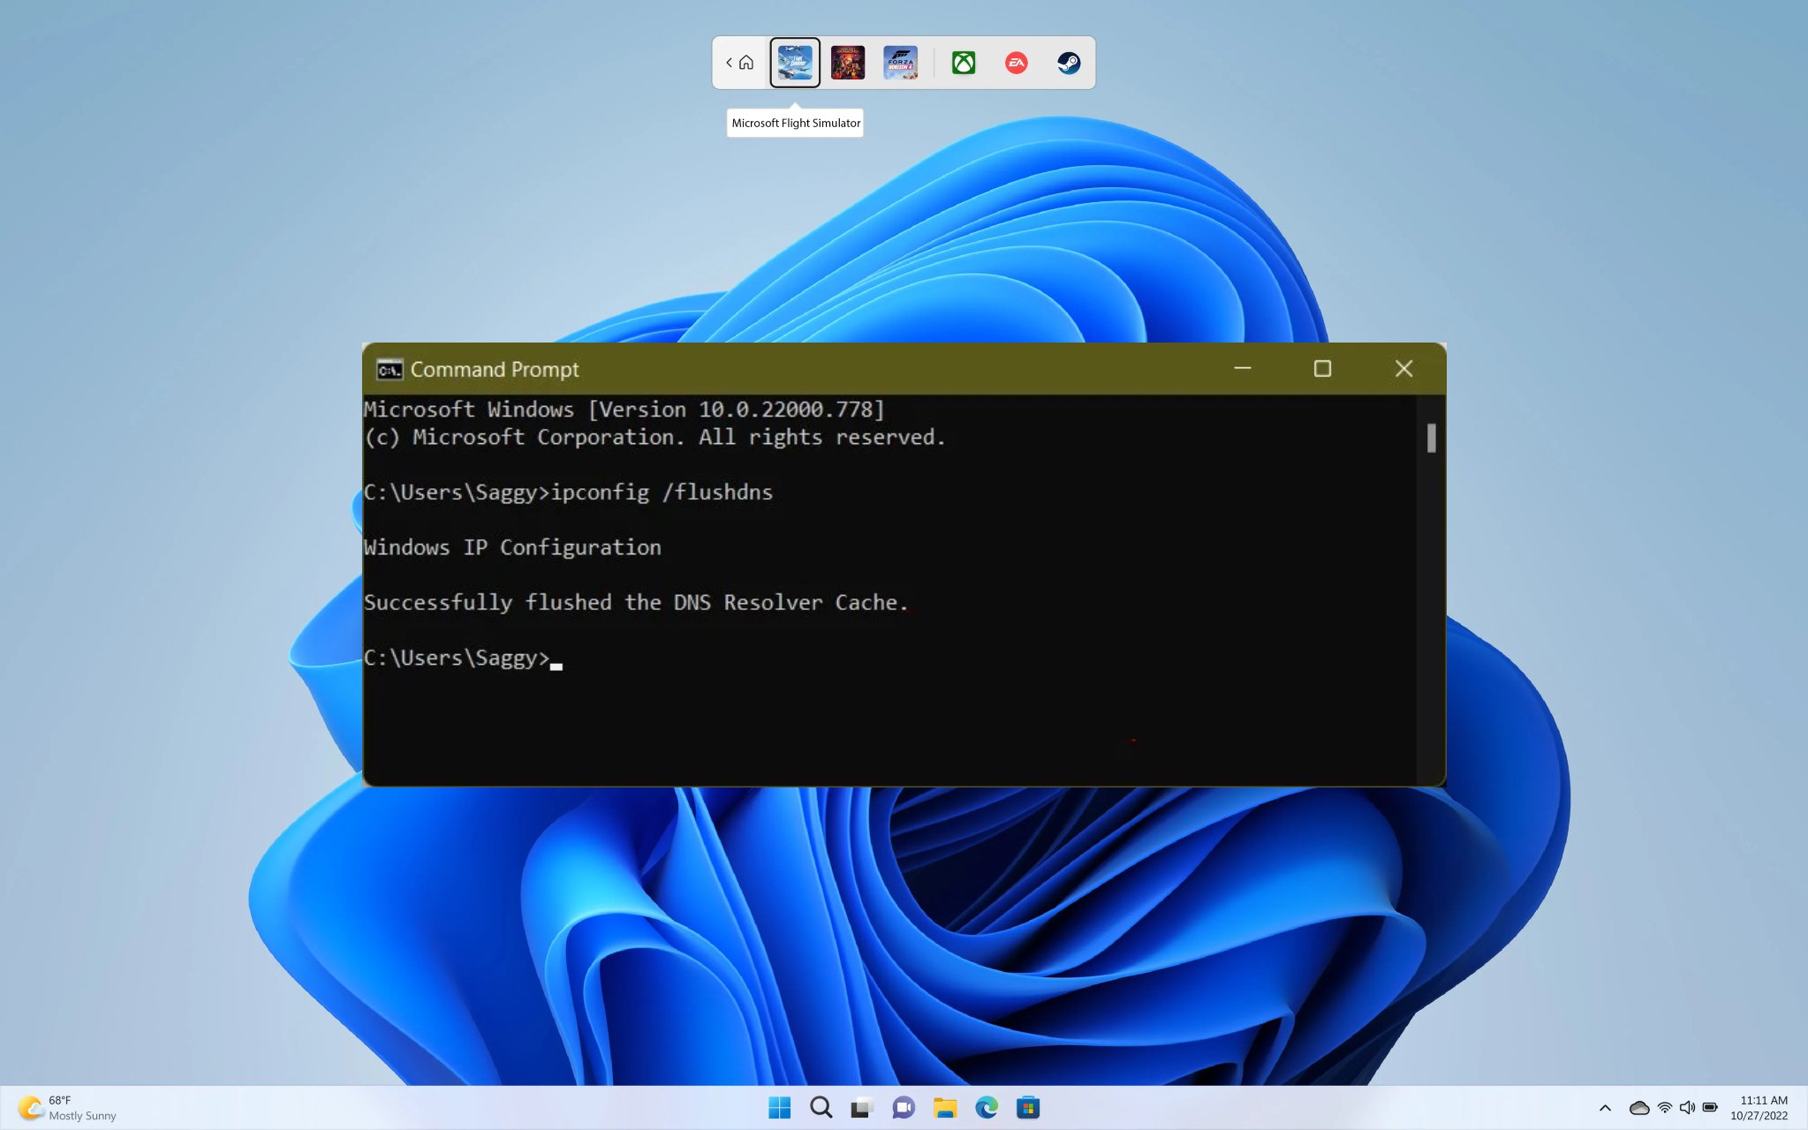Open the Windows Start menu
The image size is (1808, 1130).
[x=779, y=1107]
